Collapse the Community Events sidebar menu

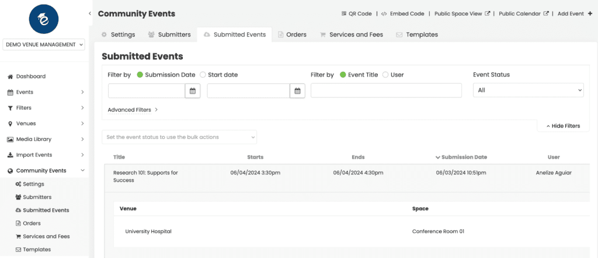[x=82, y=170]
